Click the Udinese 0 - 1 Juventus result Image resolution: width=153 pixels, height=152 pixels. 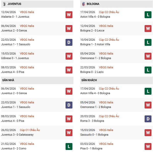pyautogui.click(x=15, y=58)
